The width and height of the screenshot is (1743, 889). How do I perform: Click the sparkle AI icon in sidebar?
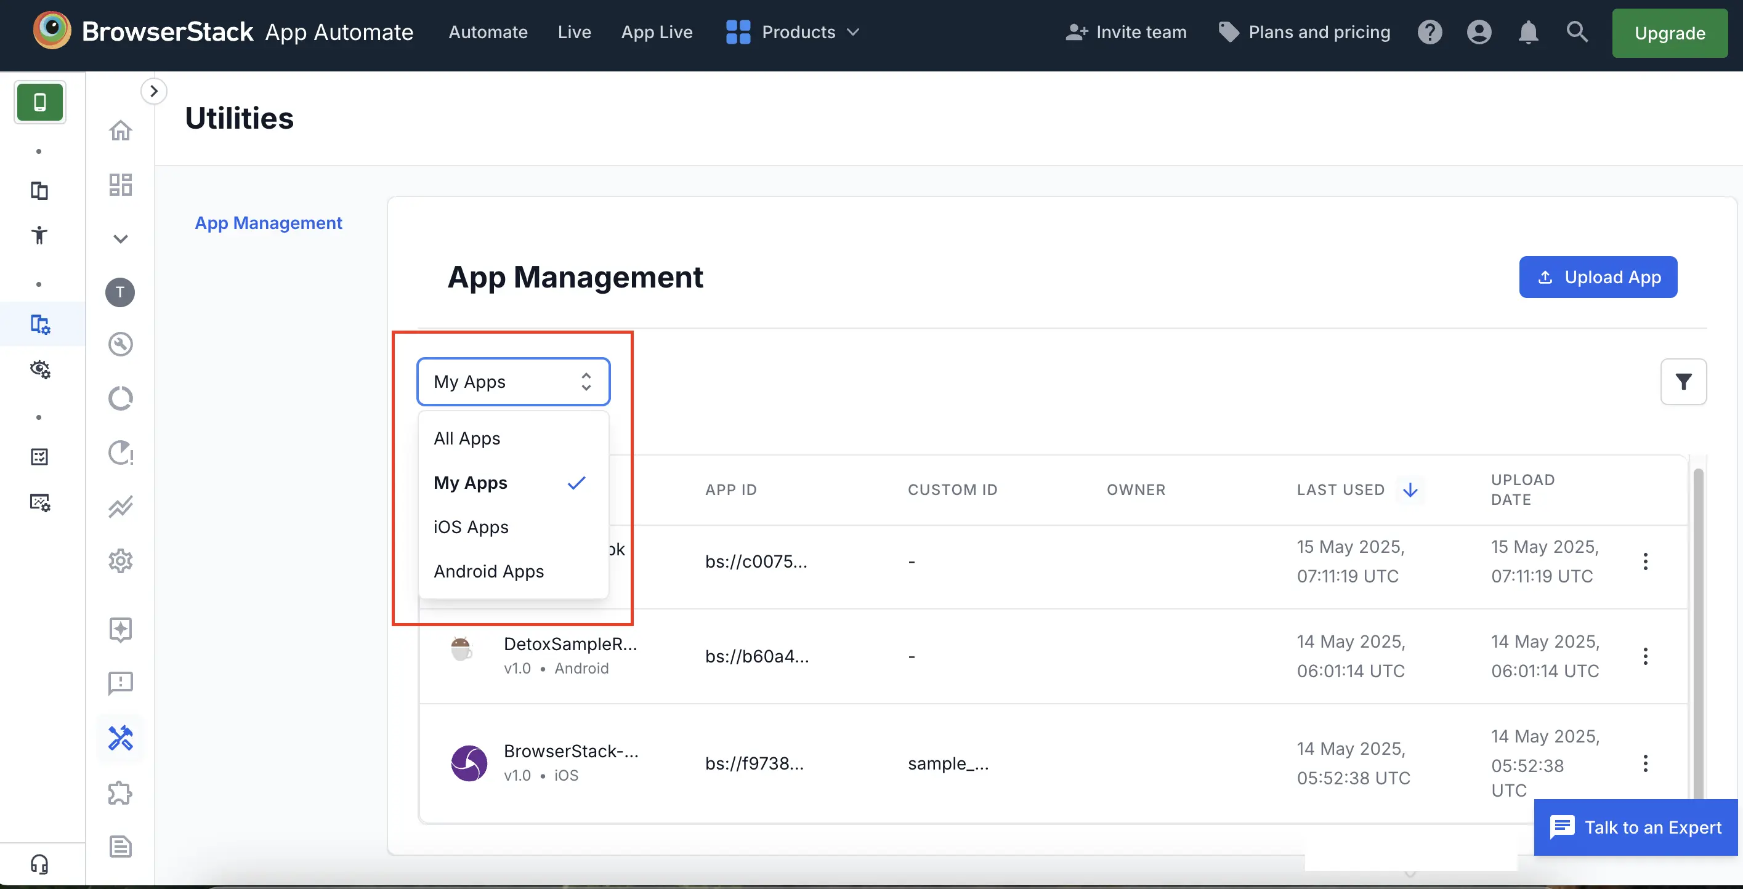pos(121,630)
